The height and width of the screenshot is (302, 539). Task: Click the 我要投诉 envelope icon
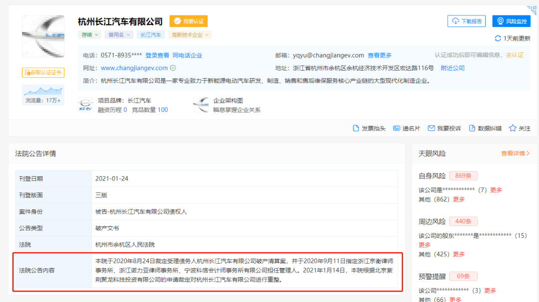click(x=431, y=128)
